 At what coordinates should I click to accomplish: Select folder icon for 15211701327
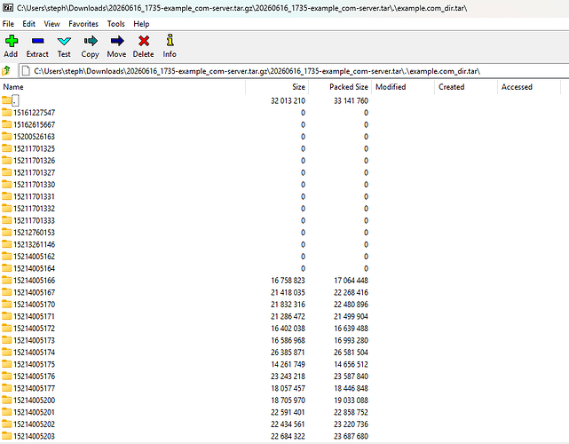click(7, 172)
